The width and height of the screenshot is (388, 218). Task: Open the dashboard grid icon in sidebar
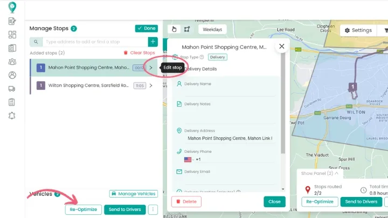tap(12, 34)
